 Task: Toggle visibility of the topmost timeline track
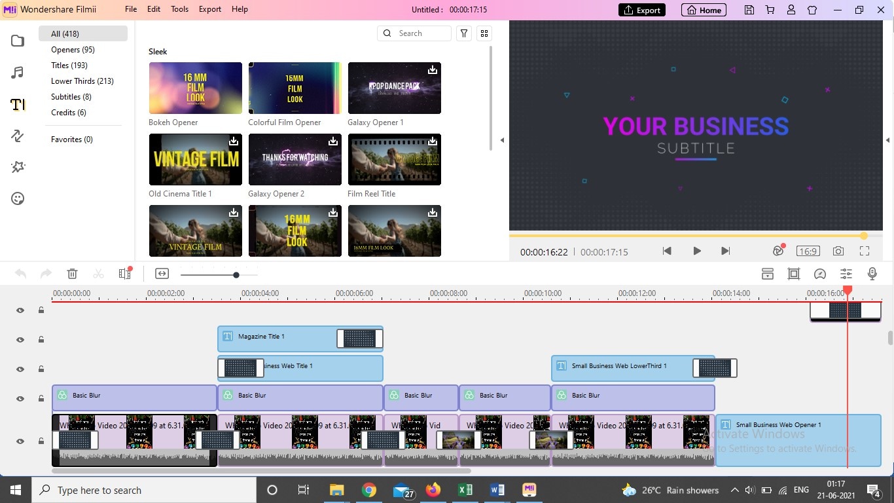pyautogui.click(x=20, y=310)
